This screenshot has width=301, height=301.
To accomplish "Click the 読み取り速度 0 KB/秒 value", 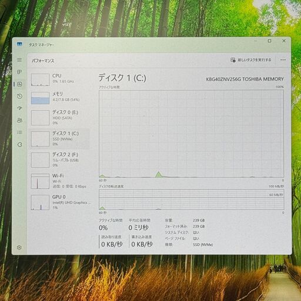I will coord(112,244).
